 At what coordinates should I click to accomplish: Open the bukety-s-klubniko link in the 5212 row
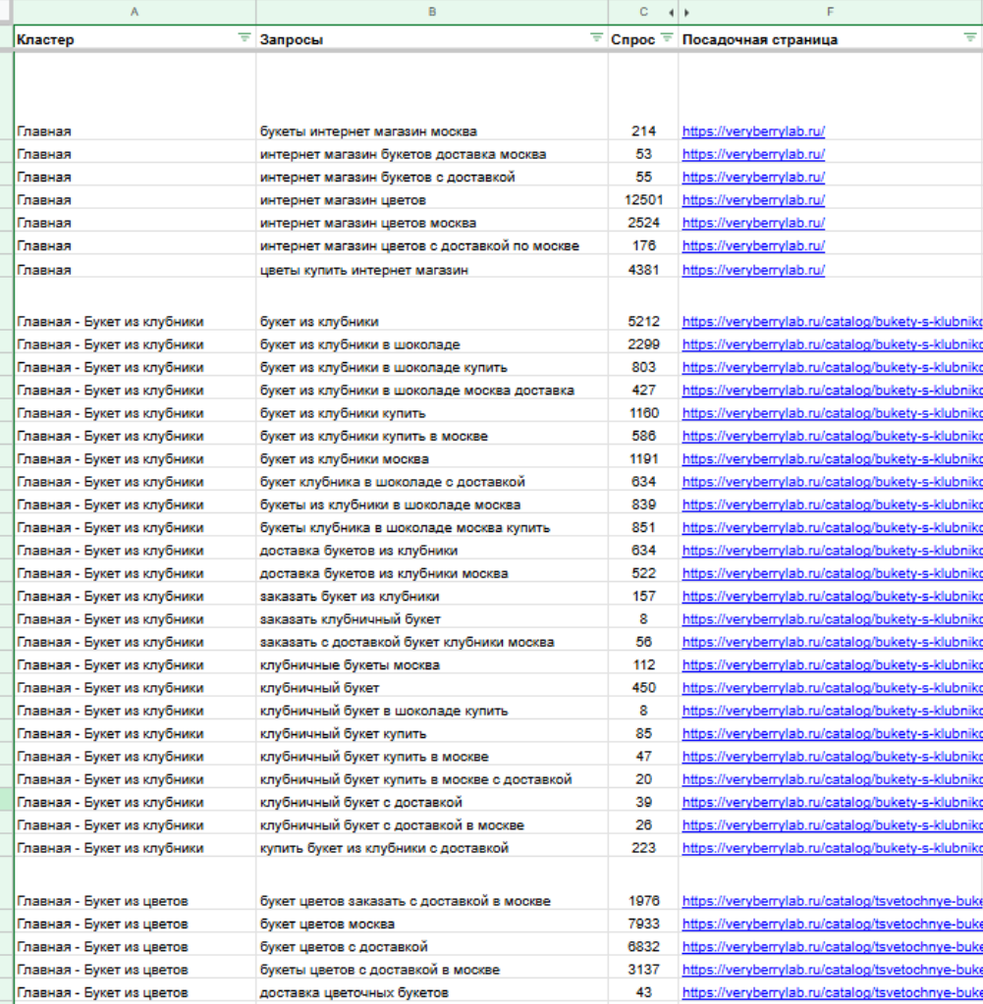pos(832,322)
